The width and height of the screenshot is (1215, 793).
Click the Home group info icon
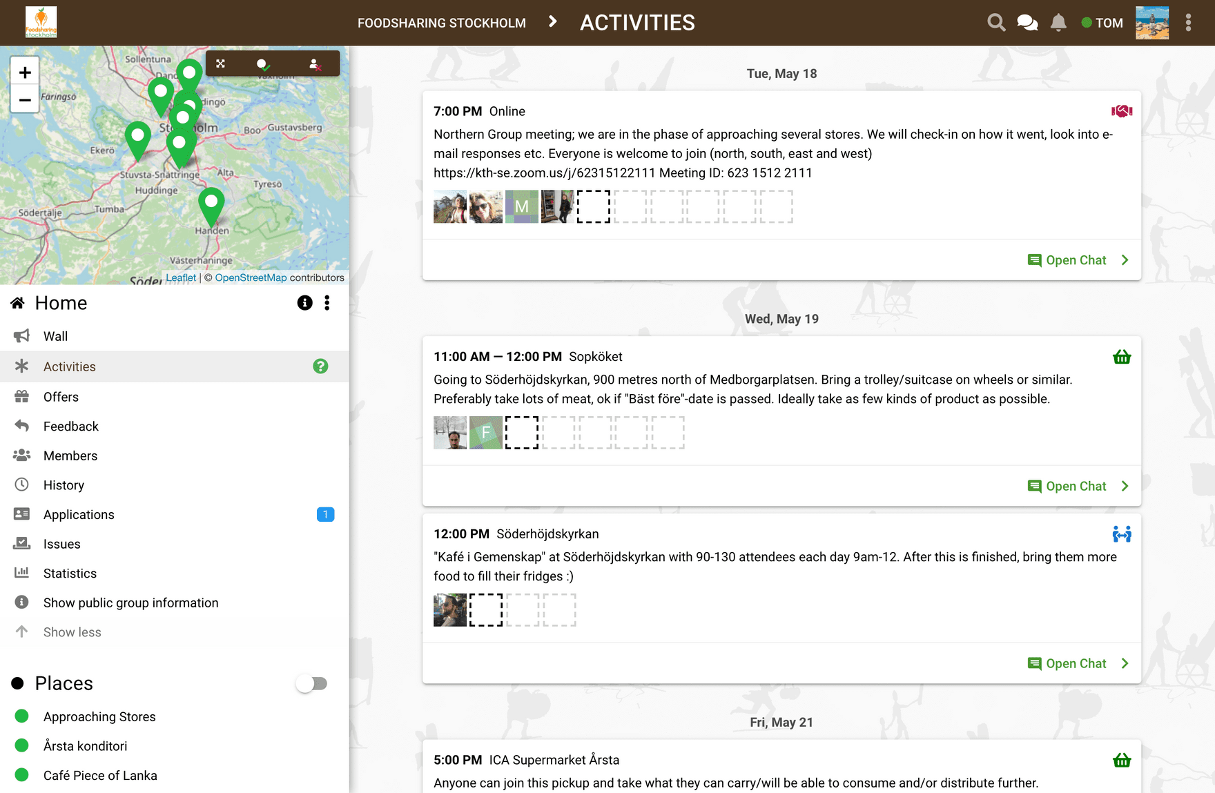[304, 303]
